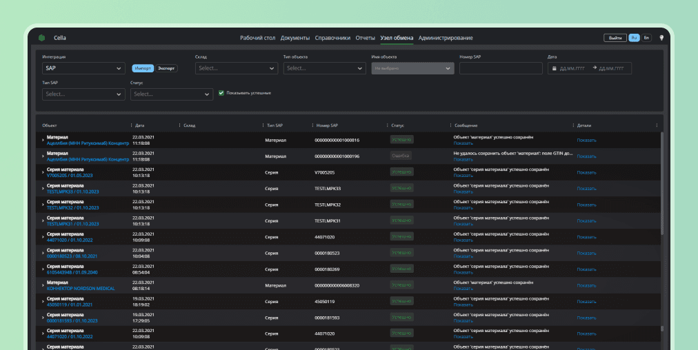Go to the Администрирование menu item
This screenshot has height=350, width=698.
[x=446, y=38]
